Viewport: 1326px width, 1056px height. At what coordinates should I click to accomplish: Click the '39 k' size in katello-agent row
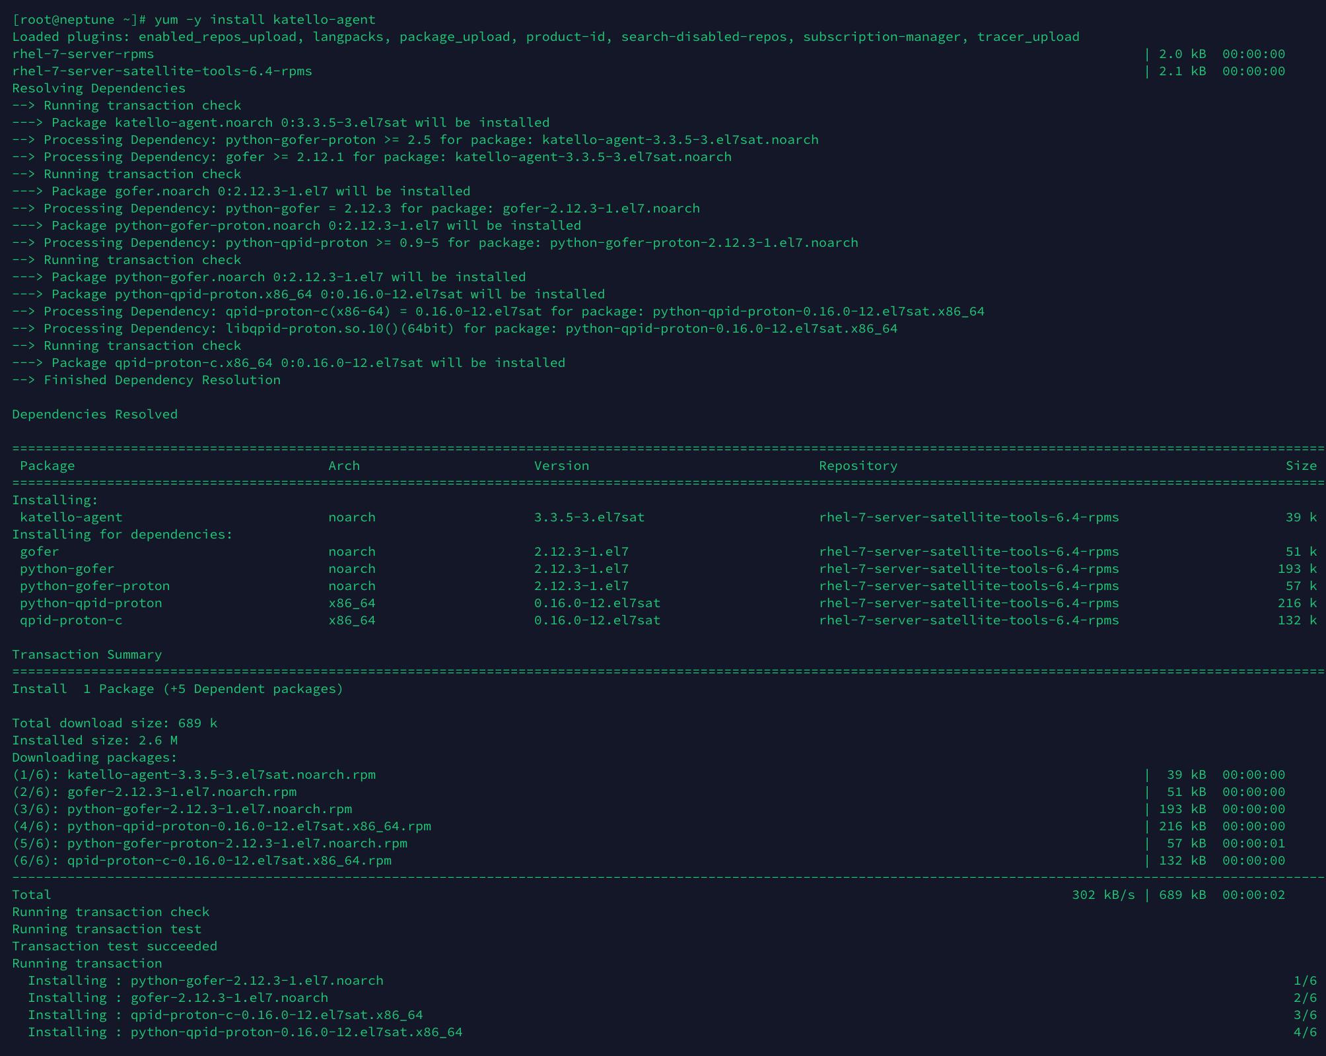(1301, 517)
